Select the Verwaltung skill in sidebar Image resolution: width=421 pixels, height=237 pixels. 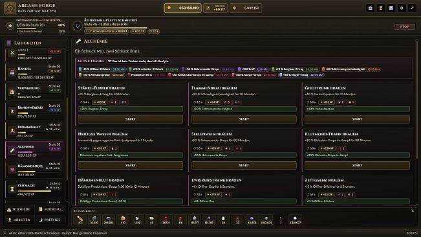point(34,92)
